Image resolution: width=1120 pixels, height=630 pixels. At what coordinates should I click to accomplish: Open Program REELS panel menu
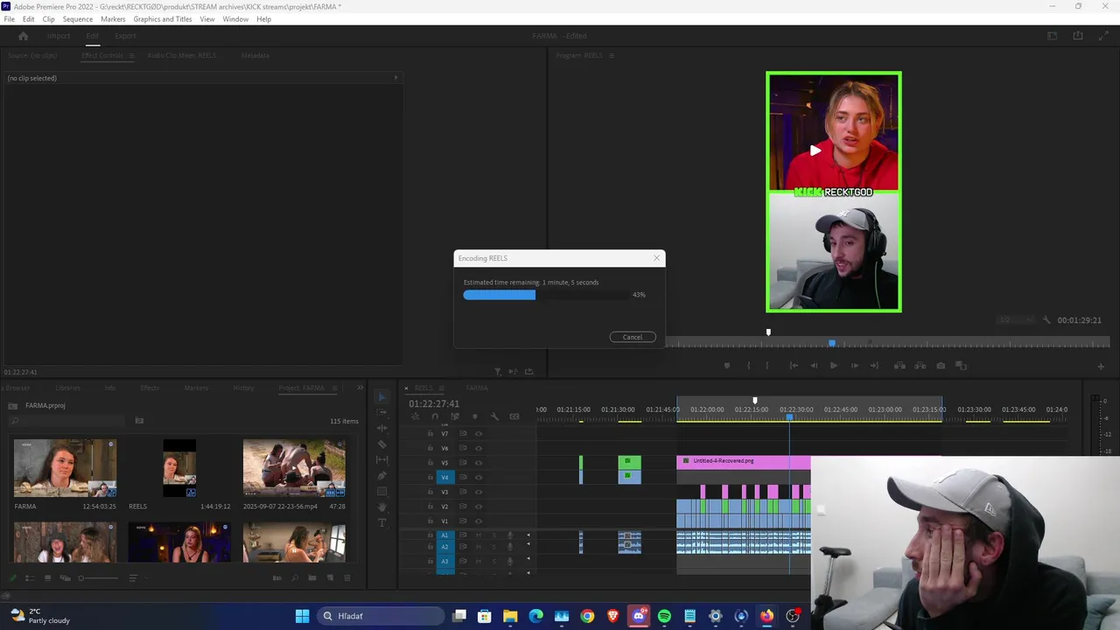612,55
